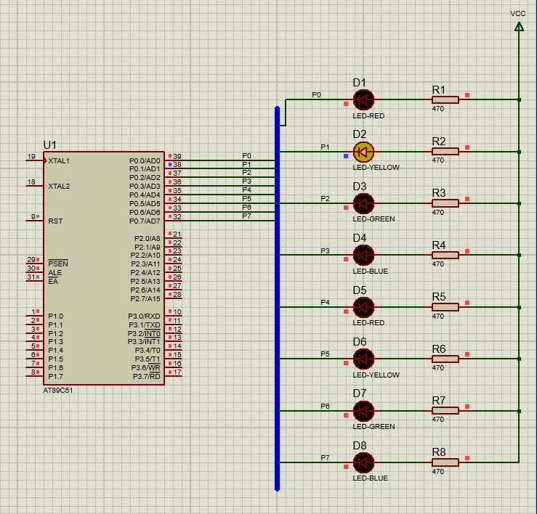Click the U1 reference label
537x514 pixels.
(49, 145)
